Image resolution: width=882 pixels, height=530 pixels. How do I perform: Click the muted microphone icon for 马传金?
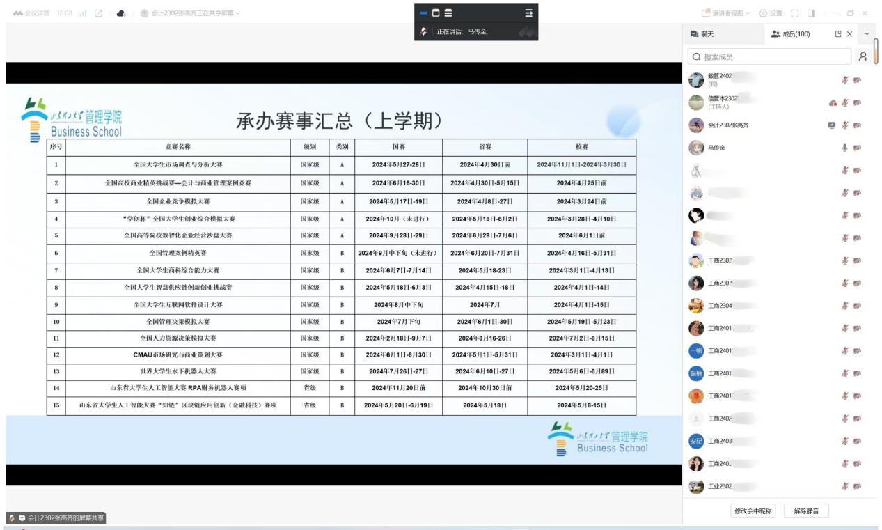click(844, 148)
